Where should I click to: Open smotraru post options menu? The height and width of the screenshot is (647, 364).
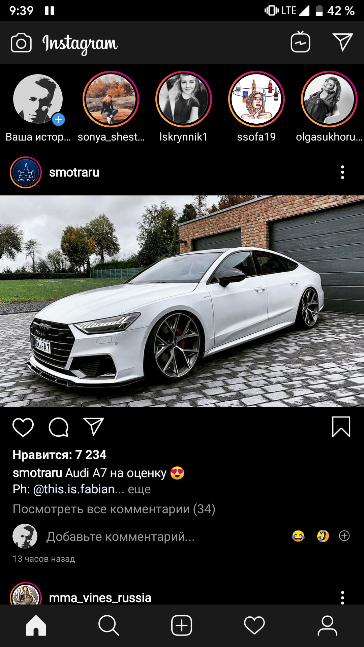pyautogui.click(x=342, y=172)
